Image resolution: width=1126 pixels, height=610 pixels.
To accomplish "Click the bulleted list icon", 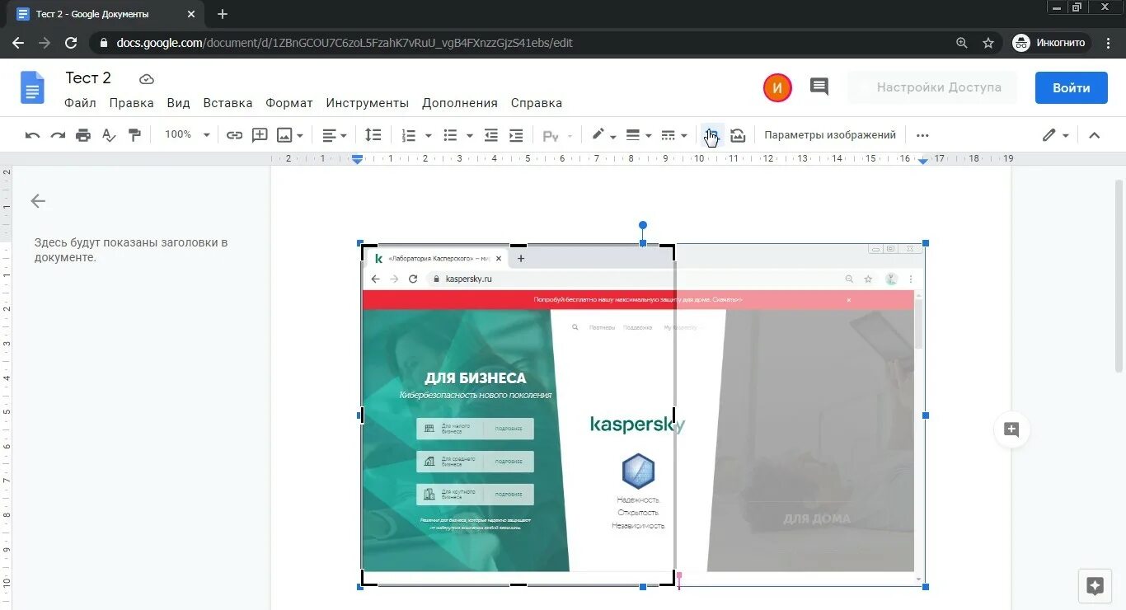I will tap(450, 135).
